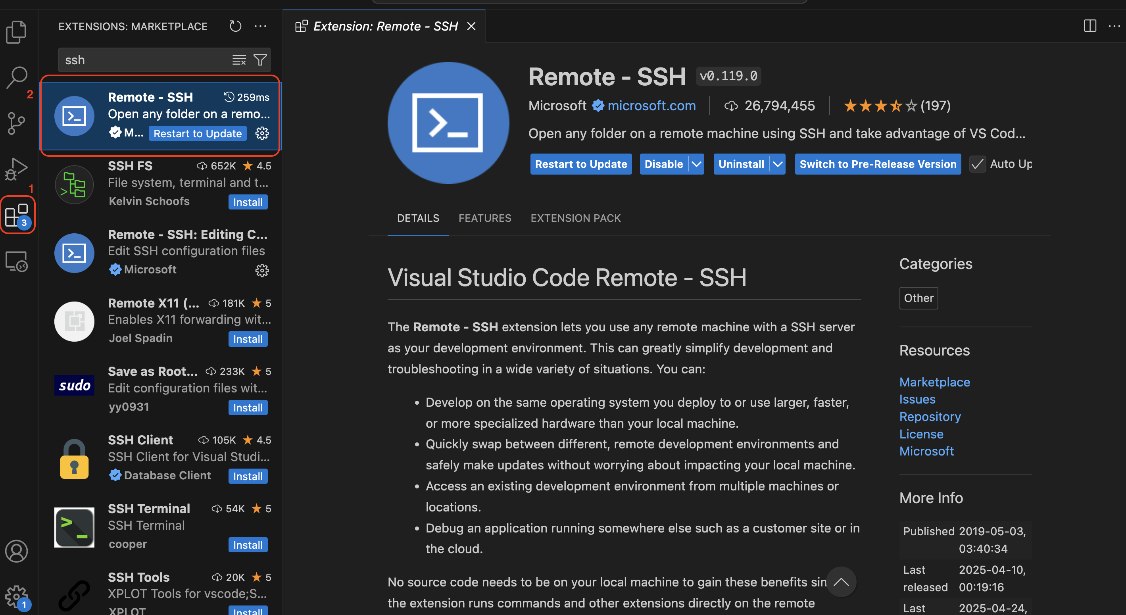Open the star rating reviews (197)
This screenshot has width=1126, height=615.
pos(897,105)
